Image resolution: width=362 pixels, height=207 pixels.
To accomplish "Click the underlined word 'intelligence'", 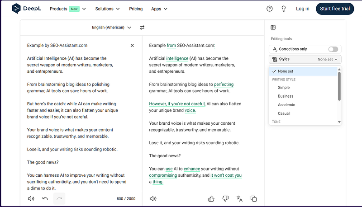I will click(x=177, y=58).
